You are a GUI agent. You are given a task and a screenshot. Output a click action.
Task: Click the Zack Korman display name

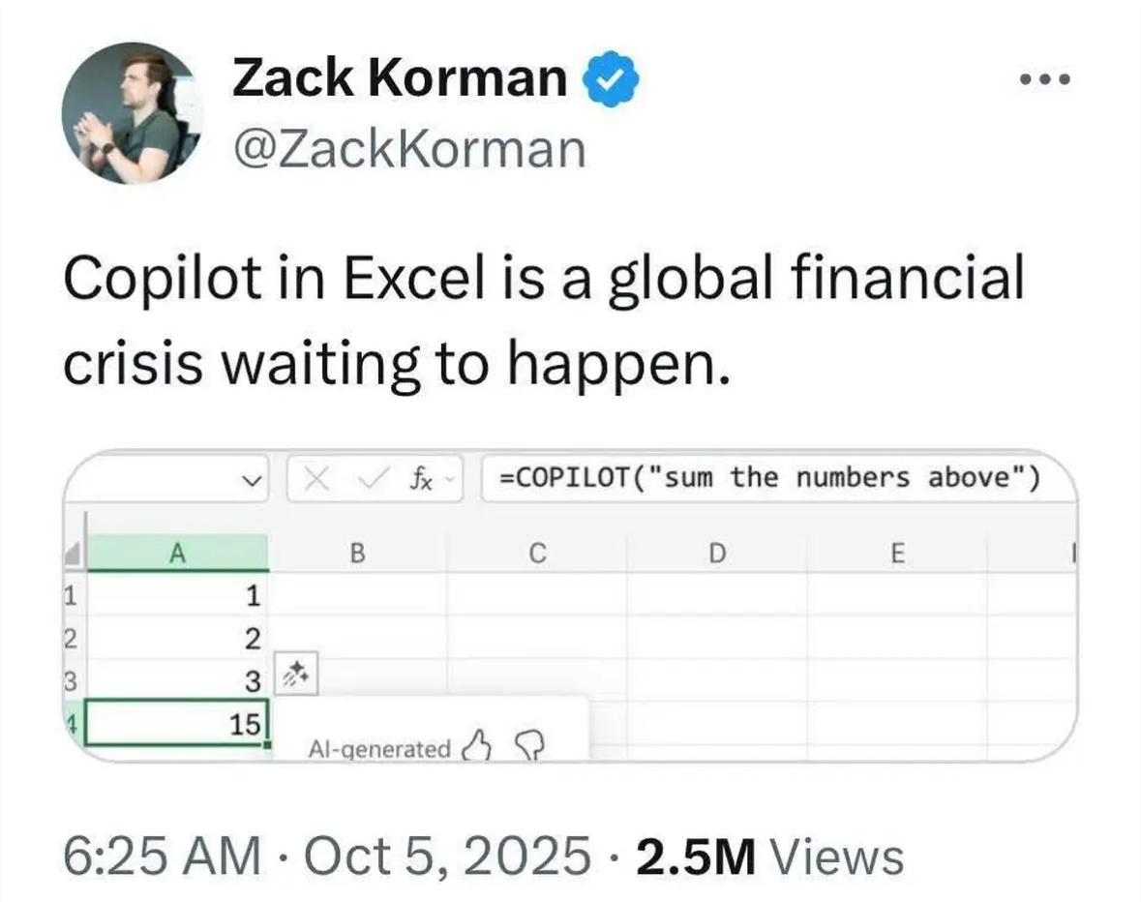tap(399, 78)
